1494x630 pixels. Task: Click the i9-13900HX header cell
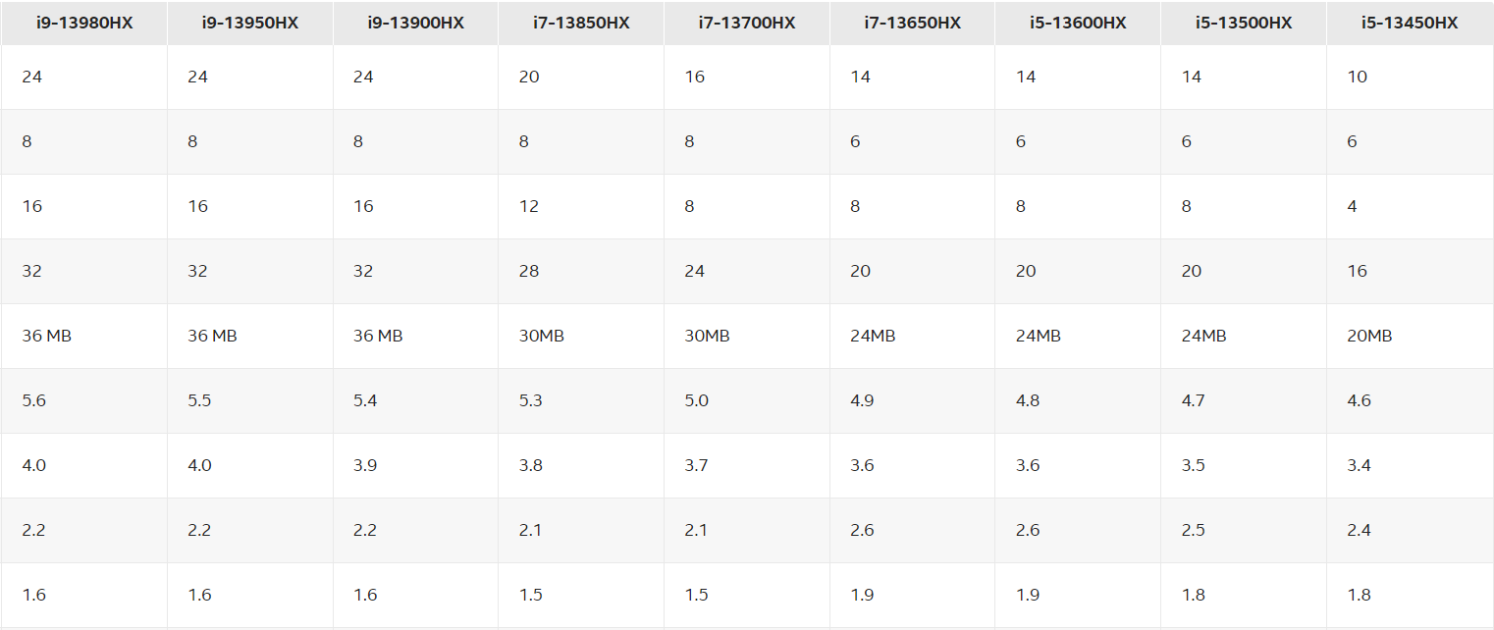point(415,23)
